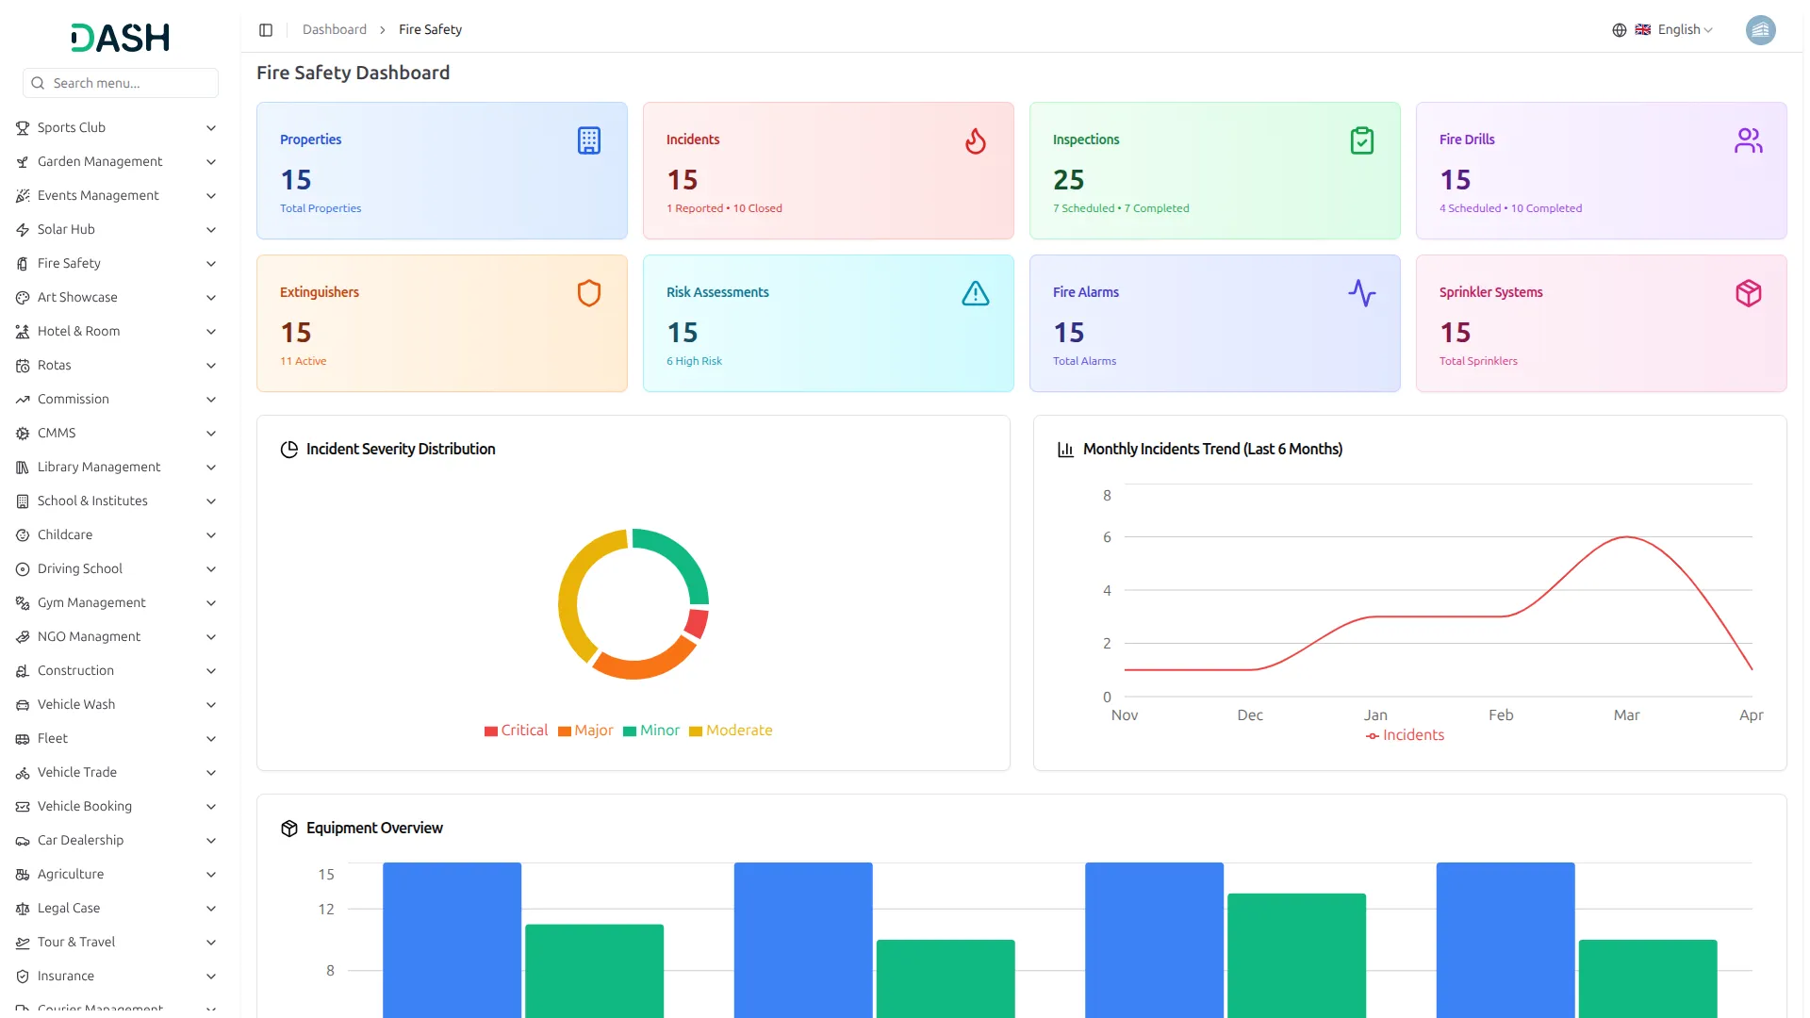Expand the Driving School chevron
The image size is (1810, 1018).
tap(211, 569)
